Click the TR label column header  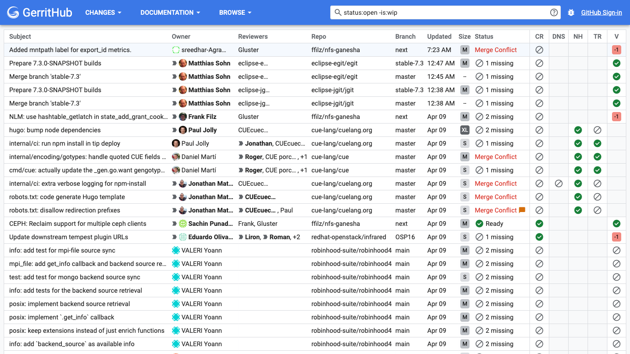coord(597,36)
